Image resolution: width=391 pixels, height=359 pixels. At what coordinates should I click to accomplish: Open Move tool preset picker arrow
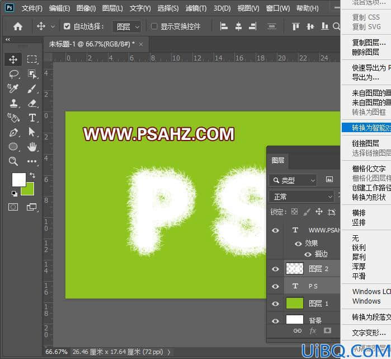(53, 26)
